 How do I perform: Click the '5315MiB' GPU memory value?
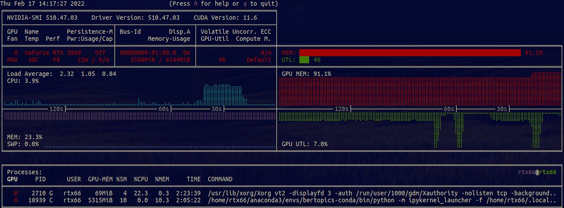pos(100,201)
